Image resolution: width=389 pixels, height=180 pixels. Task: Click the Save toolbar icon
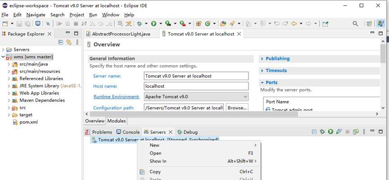[19, 23]
